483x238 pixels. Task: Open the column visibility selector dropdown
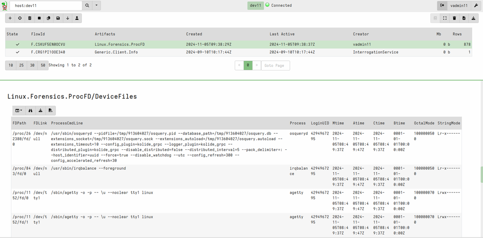19,110
